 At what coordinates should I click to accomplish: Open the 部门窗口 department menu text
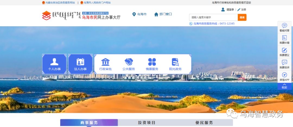pos(165,14)
